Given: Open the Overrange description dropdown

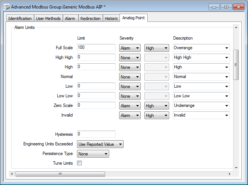Looking at the screenshot, I should (x=201, y=48).
